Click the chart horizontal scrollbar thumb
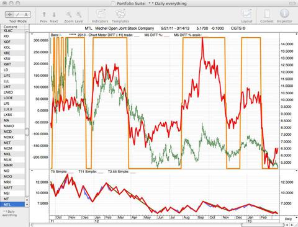 pos(263,225)
